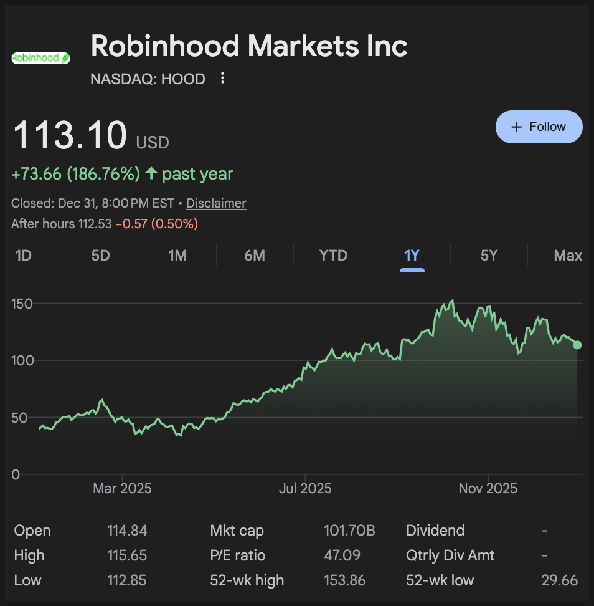
Task: Open the Disclaimer link
Action: coord(216,203)
